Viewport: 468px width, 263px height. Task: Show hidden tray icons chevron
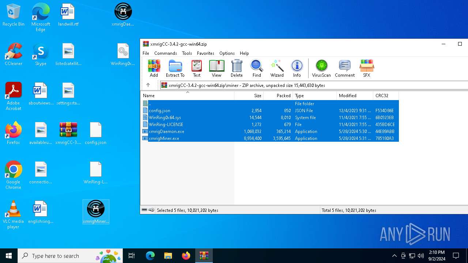point(394,256)
